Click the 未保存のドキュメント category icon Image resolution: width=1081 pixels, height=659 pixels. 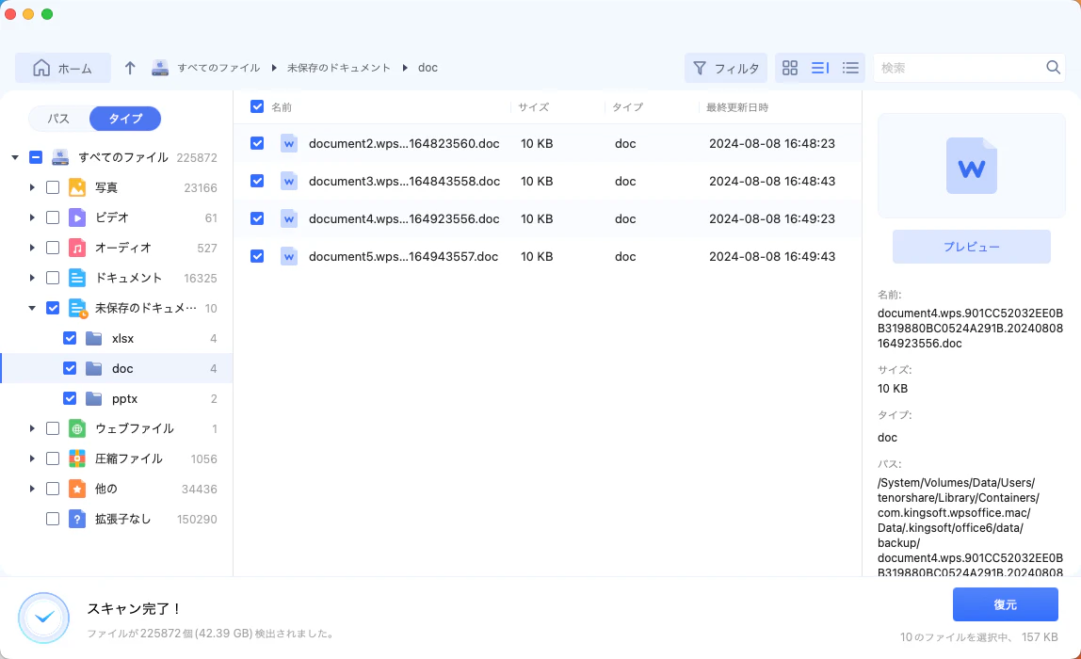(x=78, y=308)
